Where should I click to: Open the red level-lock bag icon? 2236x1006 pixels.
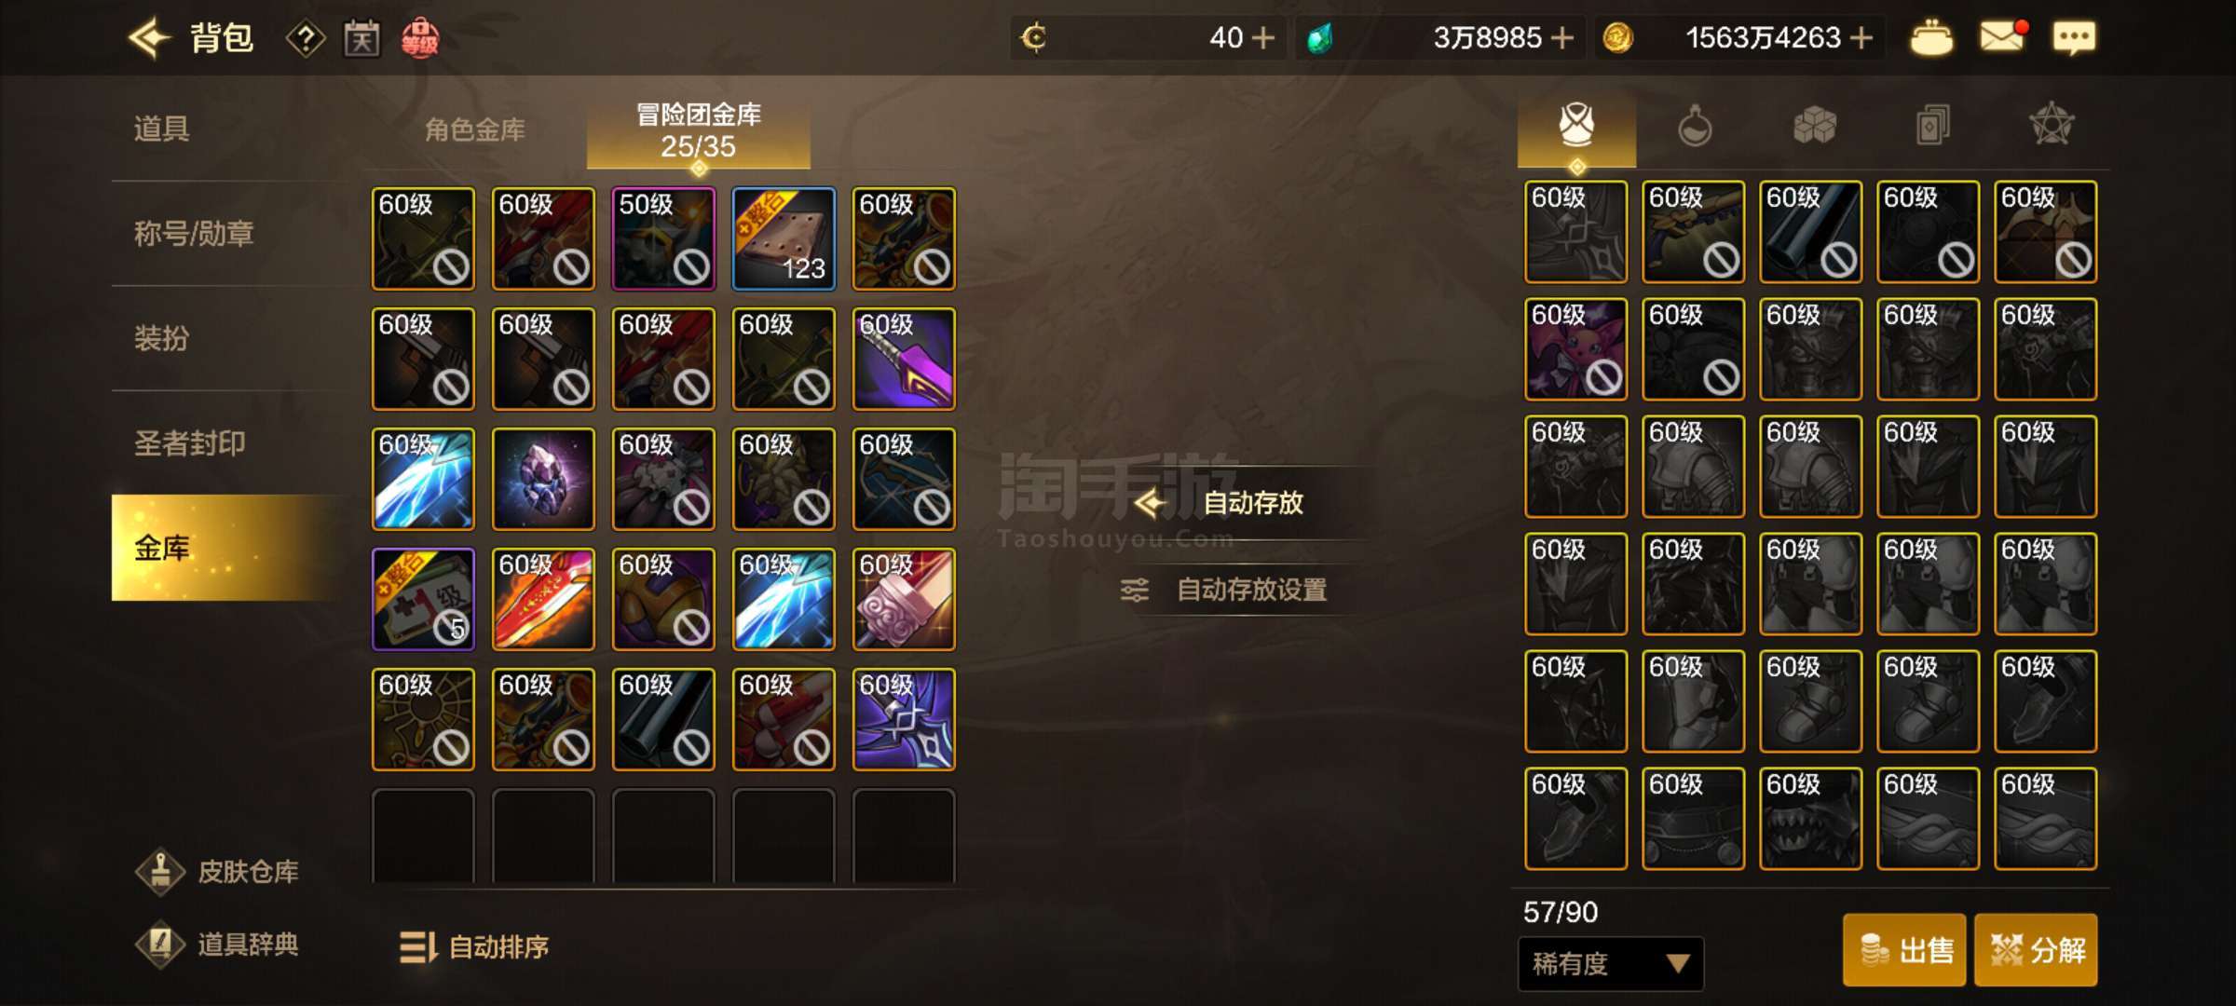pyautogui.click(x=419, y=38)
